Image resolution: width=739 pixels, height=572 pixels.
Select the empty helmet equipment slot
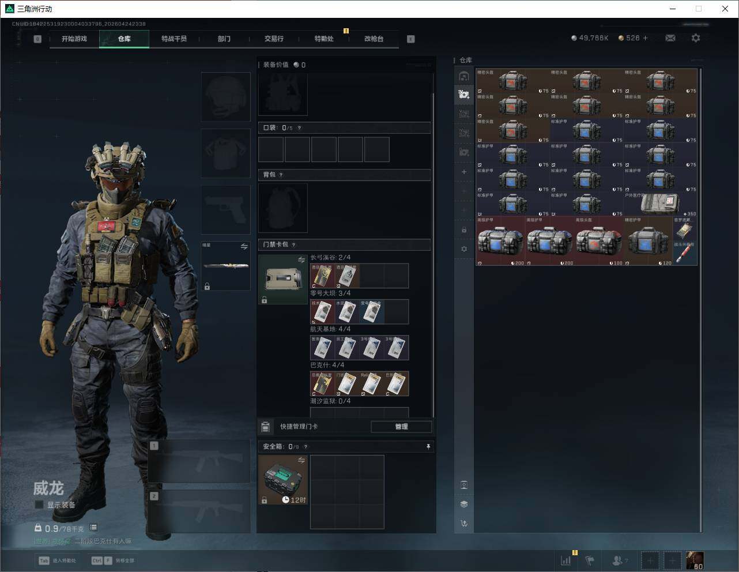tap(225, 97)
